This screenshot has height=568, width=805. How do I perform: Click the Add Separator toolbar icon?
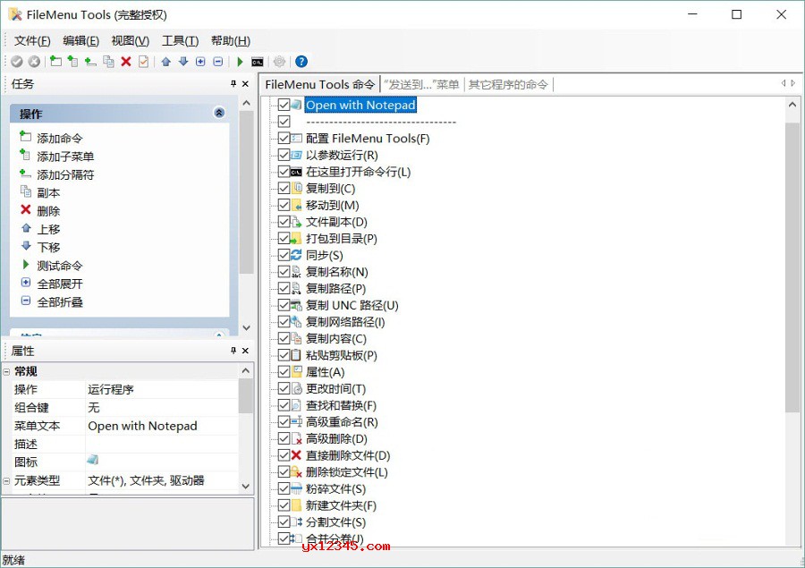90,62
